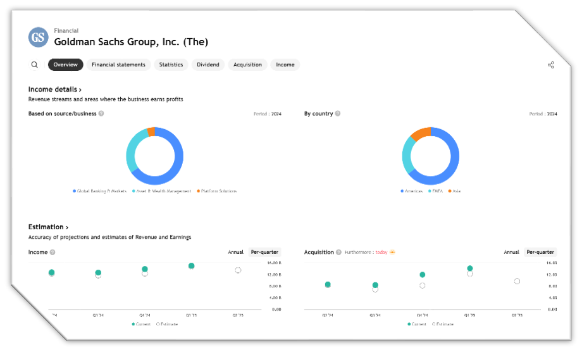Click cyan segment of source/business donut
This screenshot has height=352, width=582.
point(131,151)
